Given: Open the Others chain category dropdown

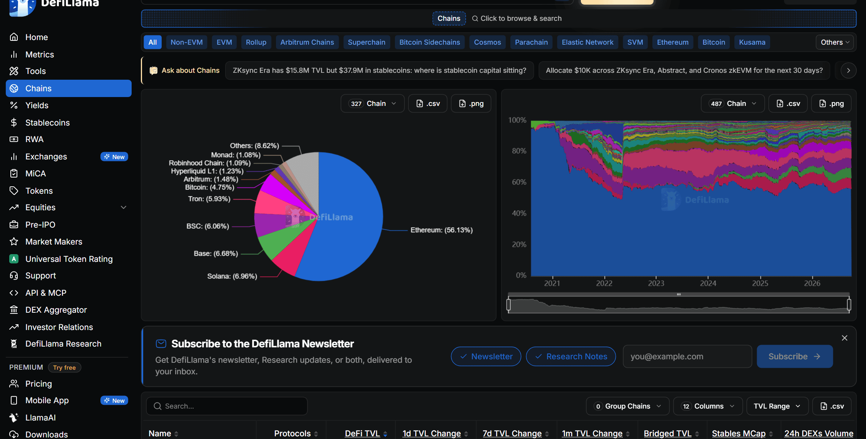Looking at the screenshot, I should point(834,42).
